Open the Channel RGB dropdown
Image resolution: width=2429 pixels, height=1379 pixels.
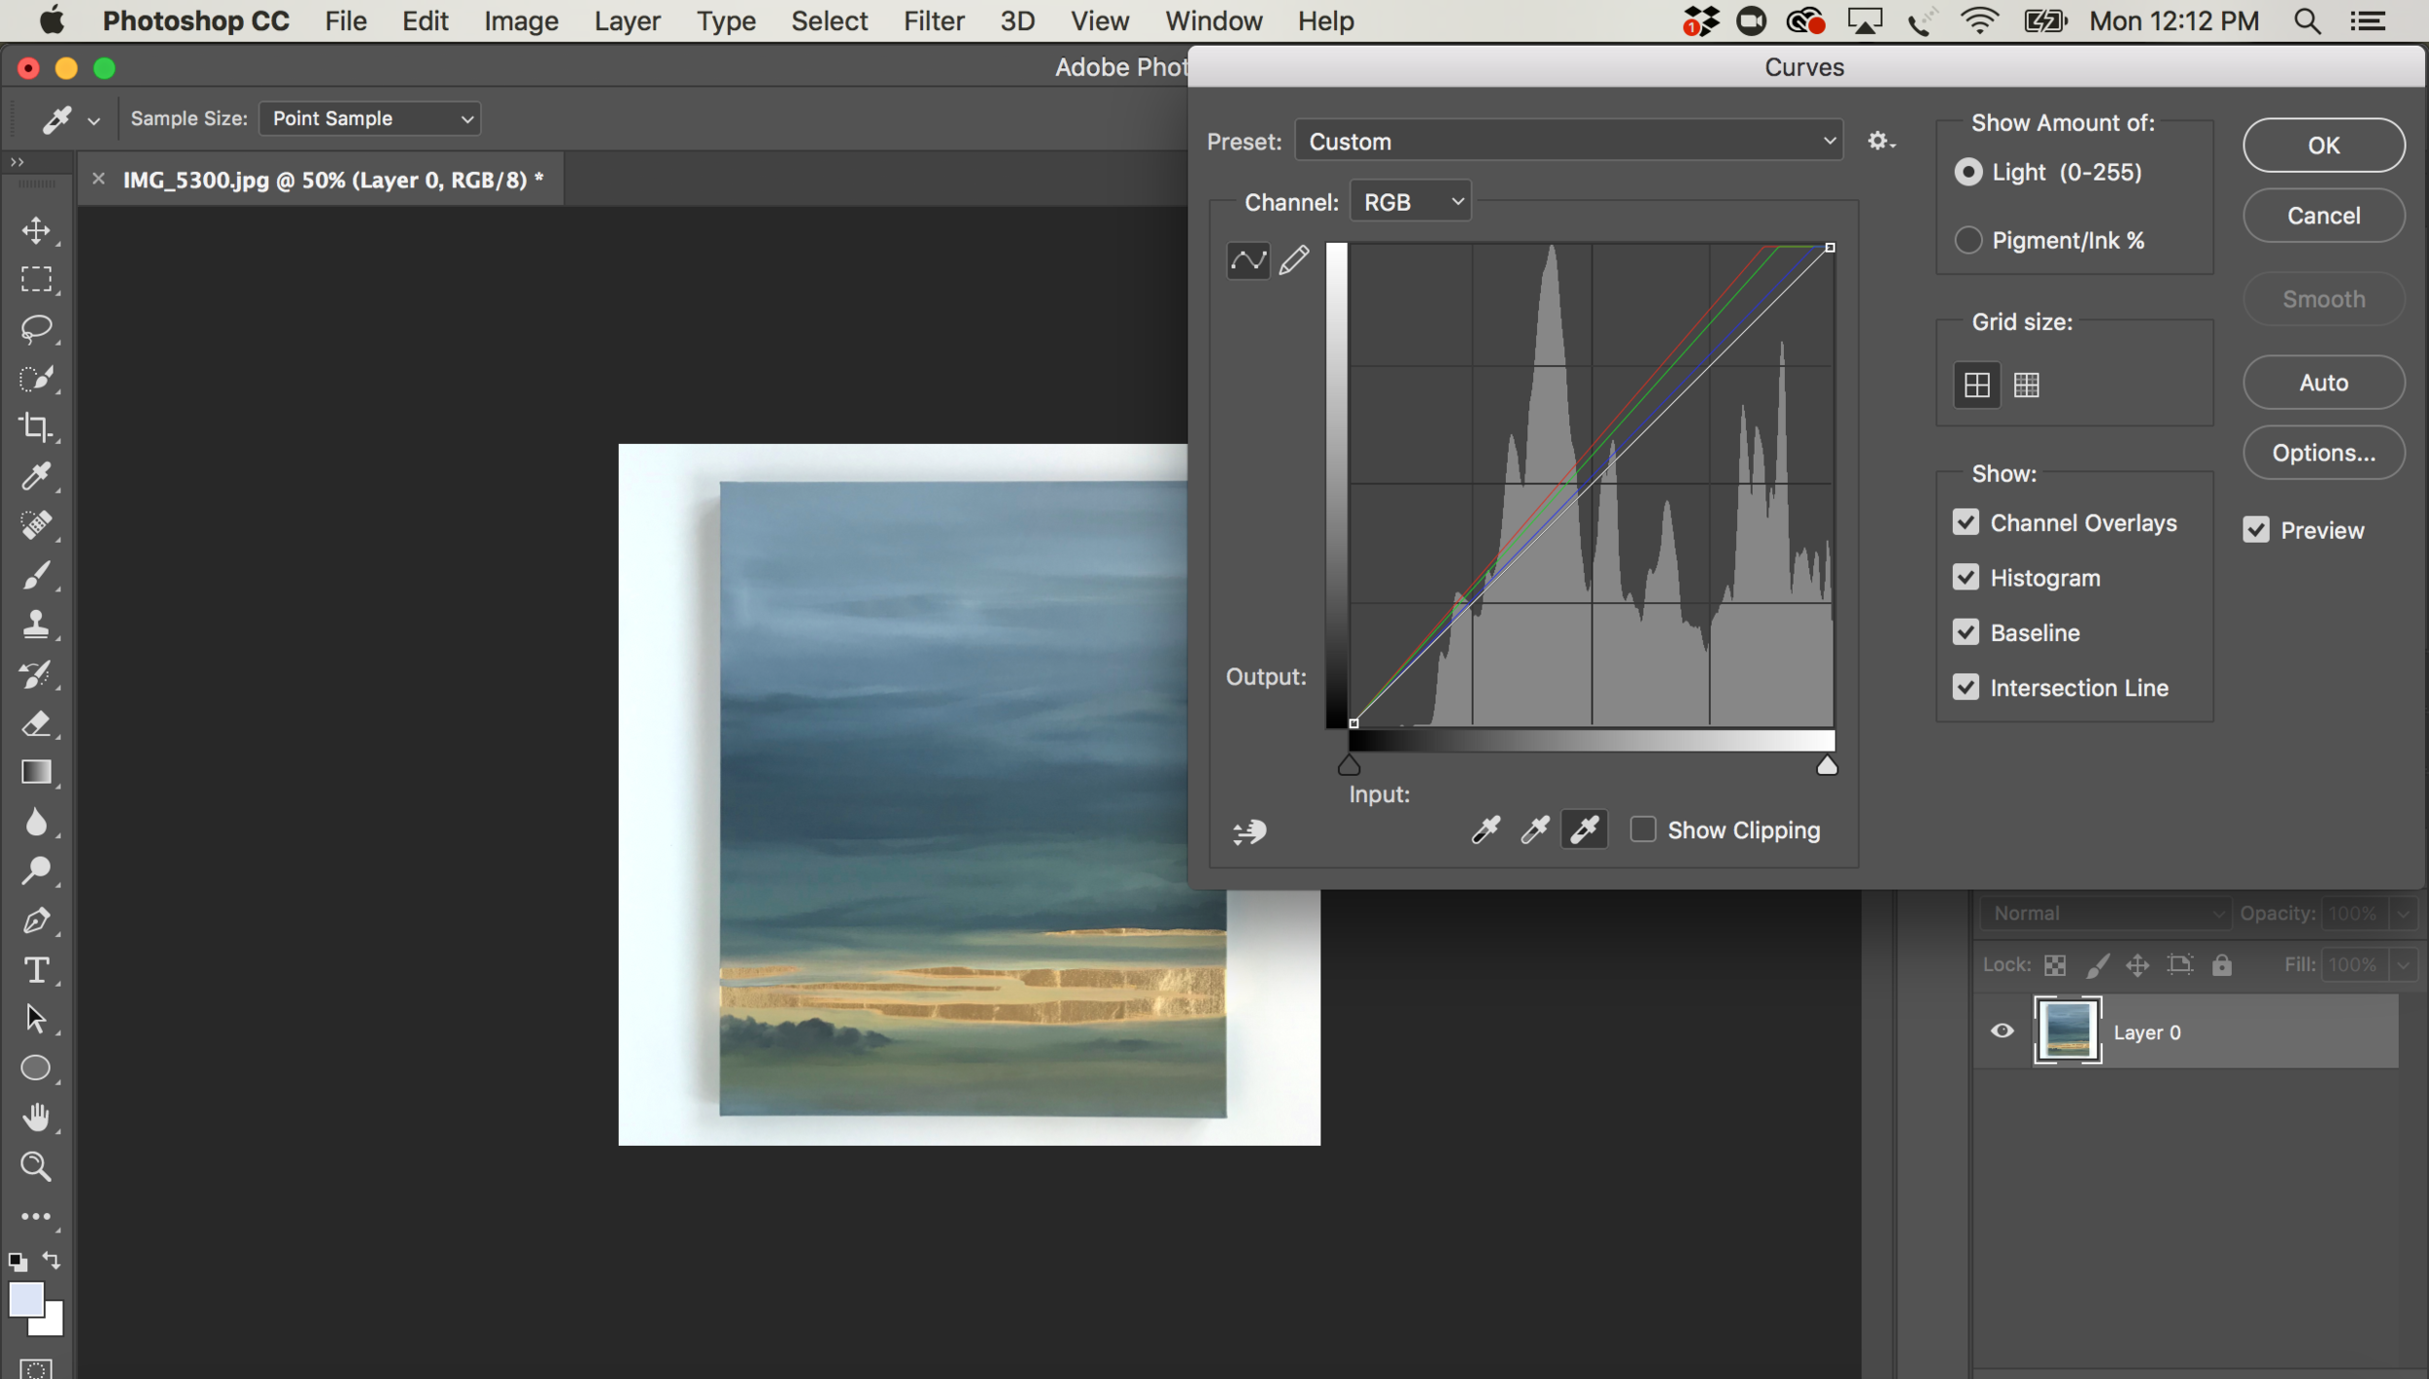tap(1411, 202)
